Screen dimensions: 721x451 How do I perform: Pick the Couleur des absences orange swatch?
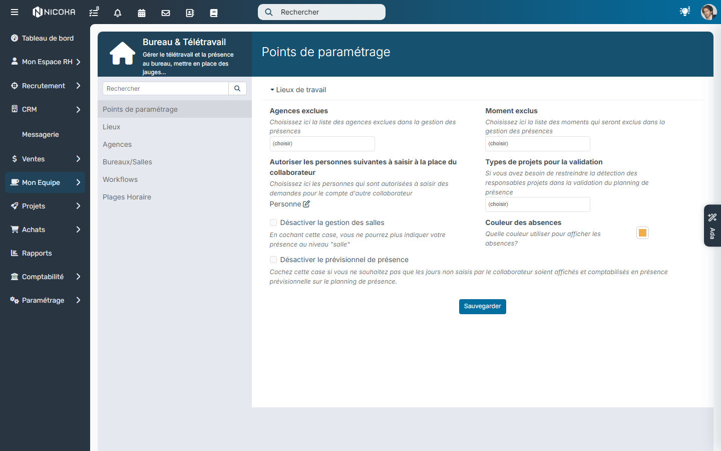(642, 233)
